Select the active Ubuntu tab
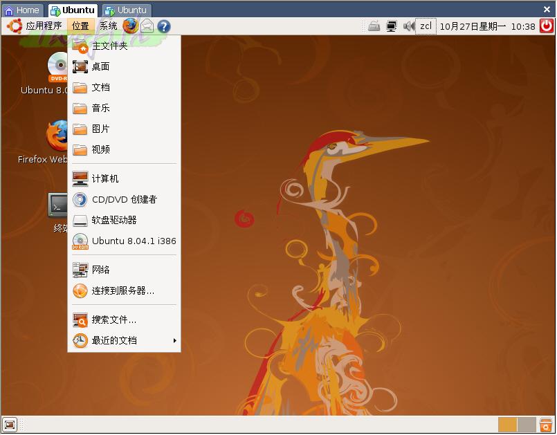557x435 pixels. 73,10
